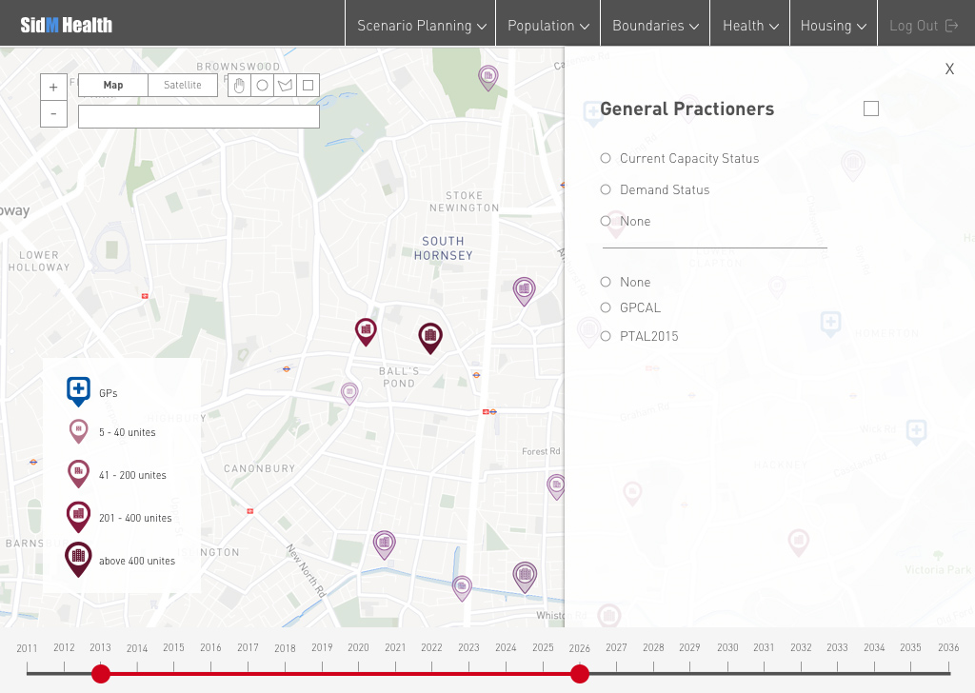Image resolution: width=975 pixels, height=693 pixels.
Task: Click the 2026 timeline slider handle
Action: pyautogui.click(x=580, y=674)
